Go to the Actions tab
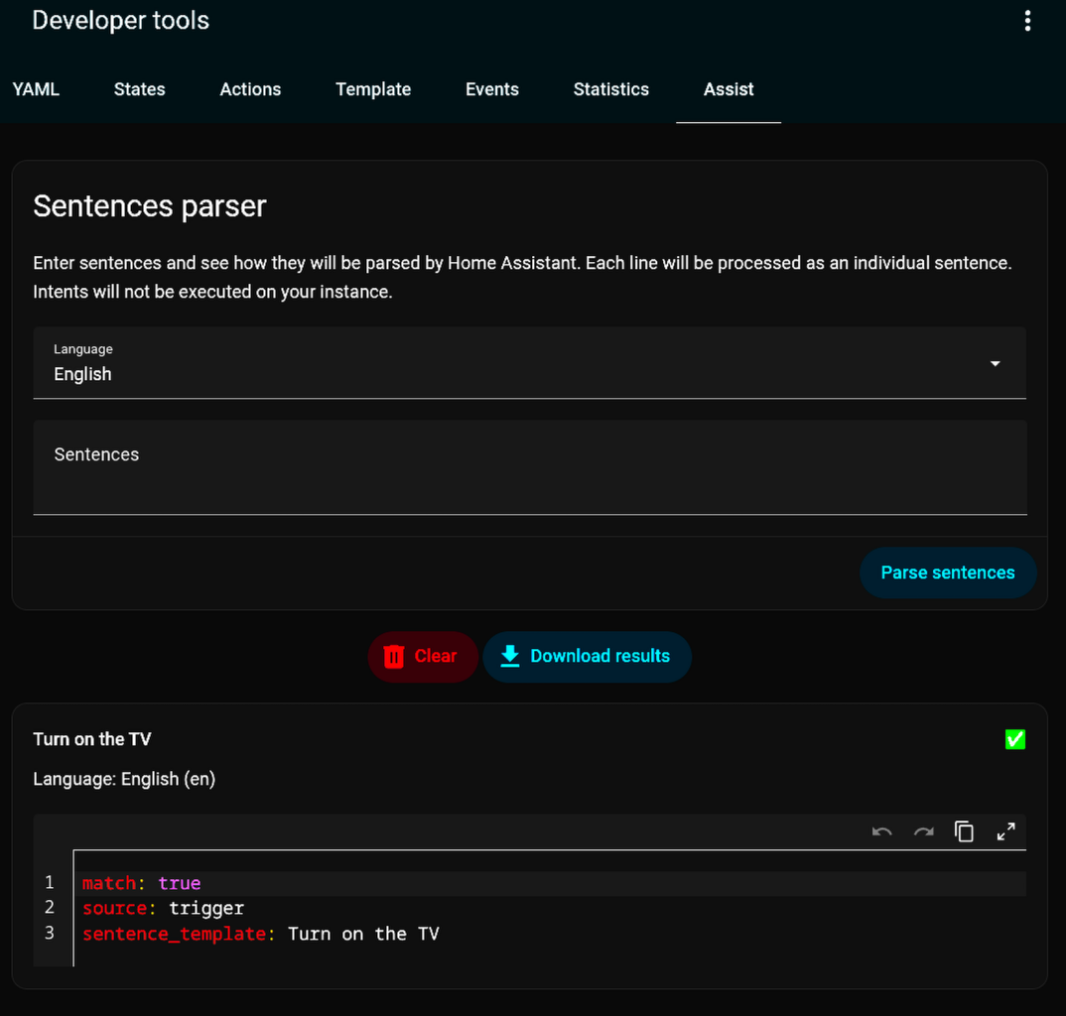Image resolution: width=1066 pixels, height=1016 pixels. (x=250, y=89)
